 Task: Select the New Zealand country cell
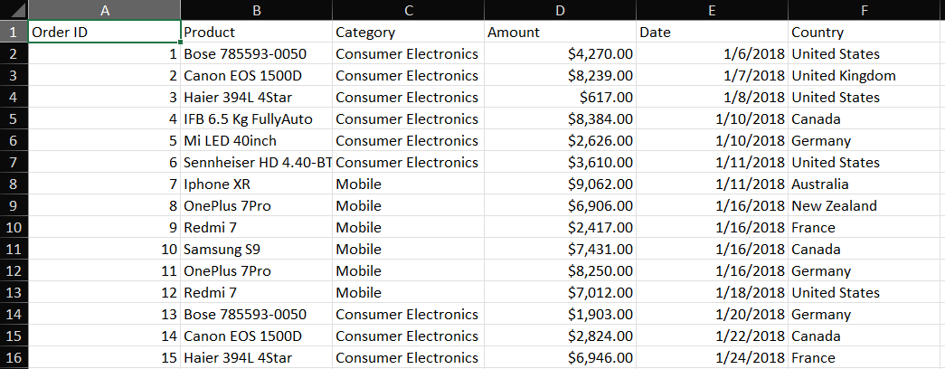click(865, 205)
